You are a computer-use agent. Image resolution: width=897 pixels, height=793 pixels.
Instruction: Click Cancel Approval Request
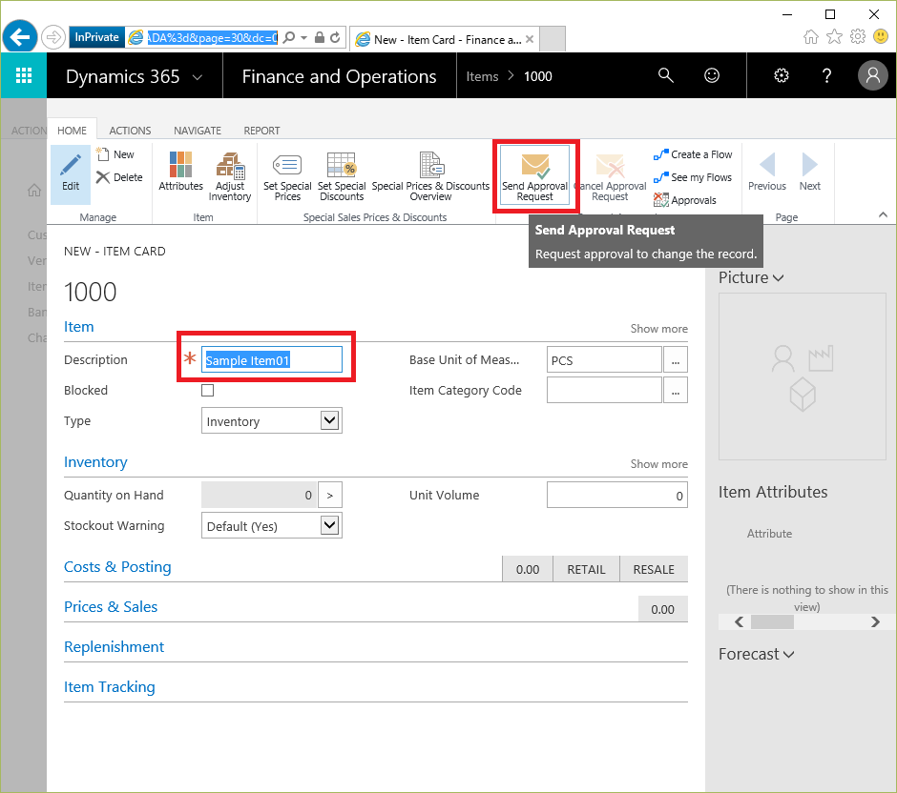pyautogui.click(x=611, y=176)
